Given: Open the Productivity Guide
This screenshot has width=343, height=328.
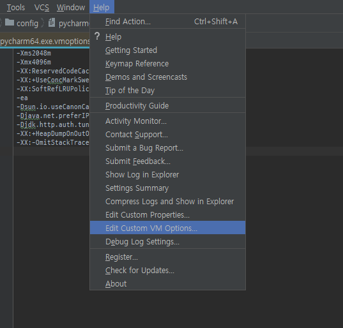Looking at the screenshot, I should (x=167, y=106).
